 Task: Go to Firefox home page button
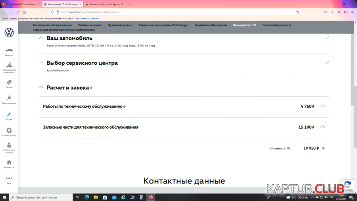[24, 12]
